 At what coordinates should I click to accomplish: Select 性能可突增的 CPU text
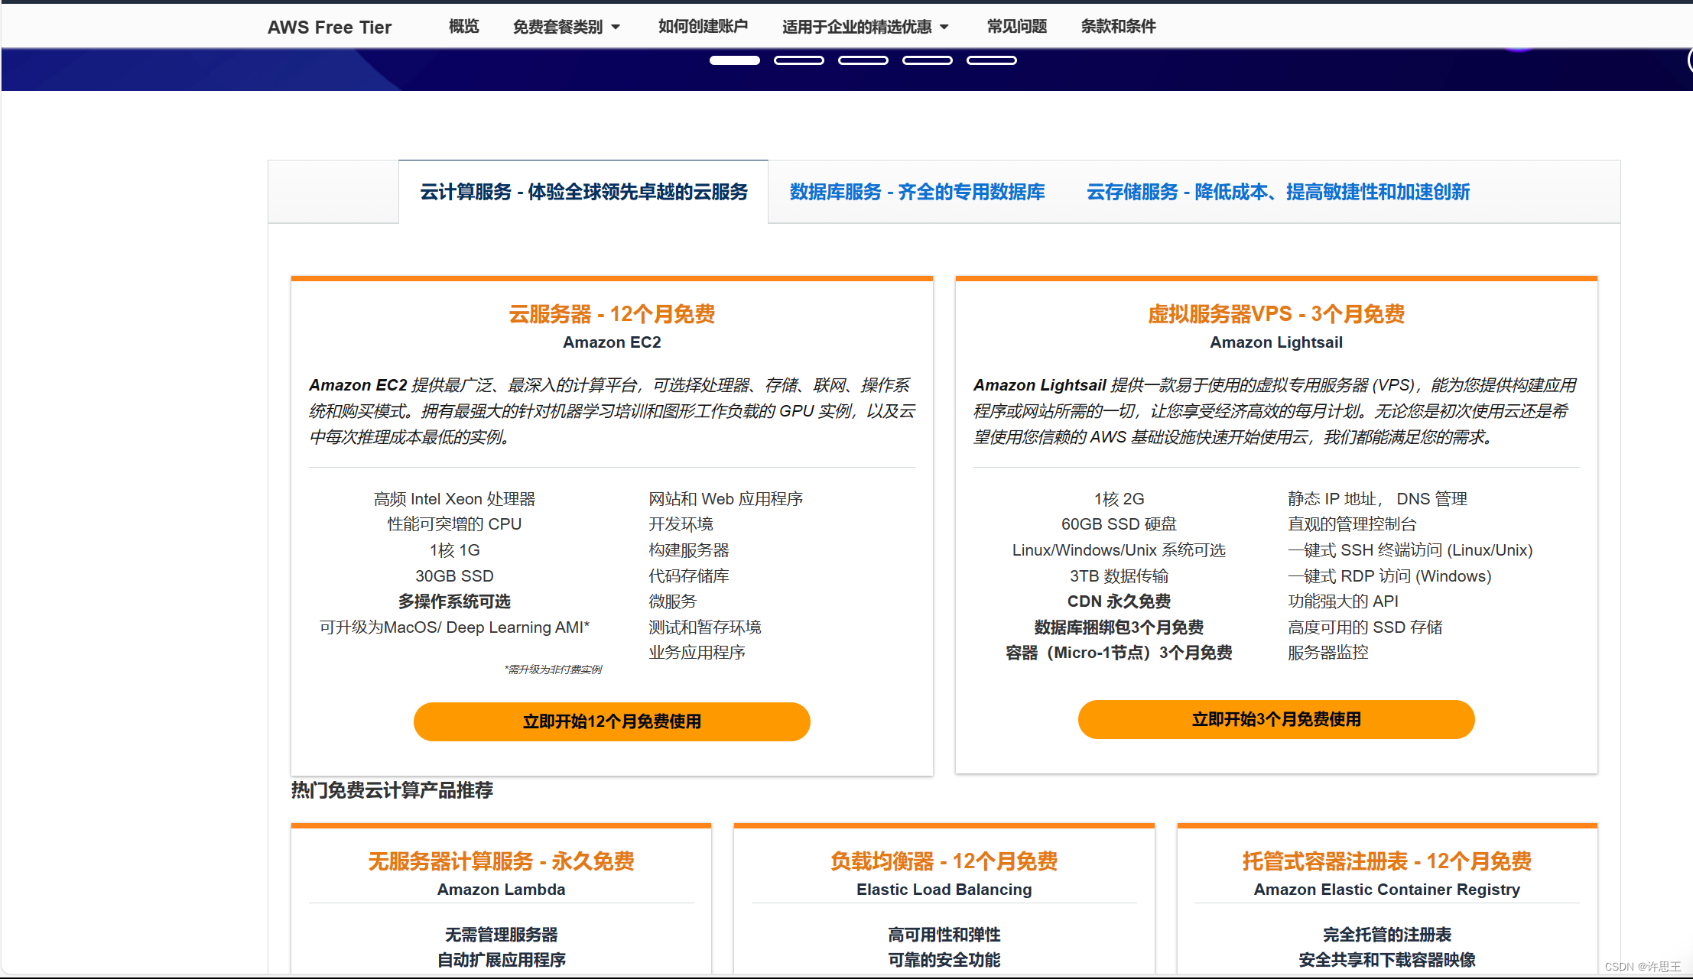[454, 524]
